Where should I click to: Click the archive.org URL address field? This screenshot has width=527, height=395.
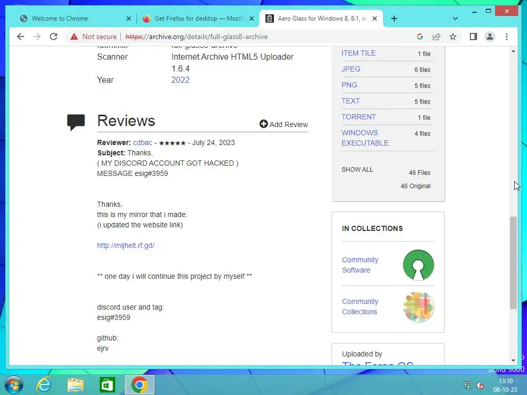tap(197, 37)
